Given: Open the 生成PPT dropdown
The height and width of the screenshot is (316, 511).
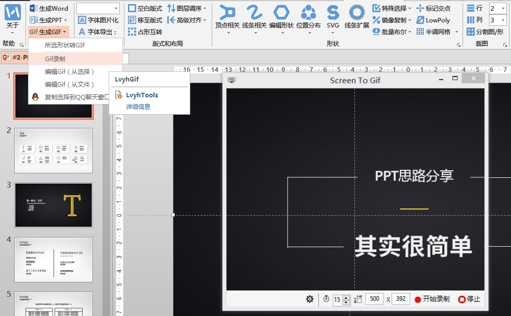Looking at the screenshot, I should pos(48,20).
